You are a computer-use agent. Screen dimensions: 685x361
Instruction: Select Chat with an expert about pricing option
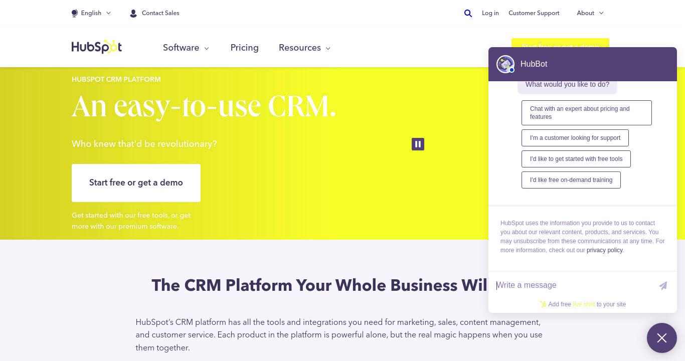point(587,113)
